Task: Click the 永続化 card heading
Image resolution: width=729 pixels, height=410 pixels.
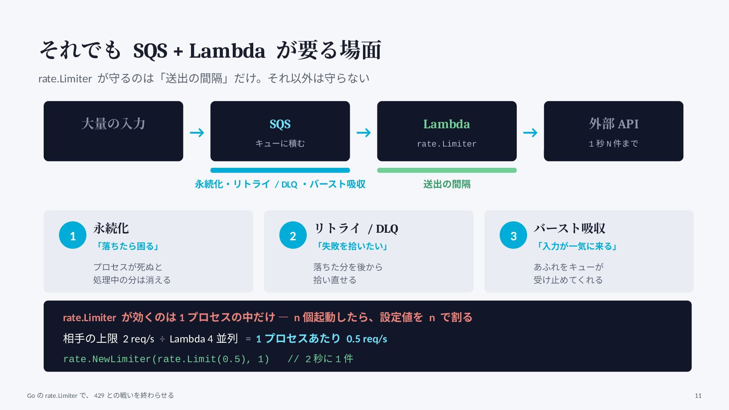Action: (x=111, y=229)
